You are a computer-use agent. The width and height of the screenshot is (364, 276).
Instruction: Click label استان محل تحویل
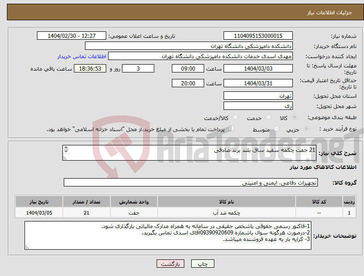pos(335,96)
